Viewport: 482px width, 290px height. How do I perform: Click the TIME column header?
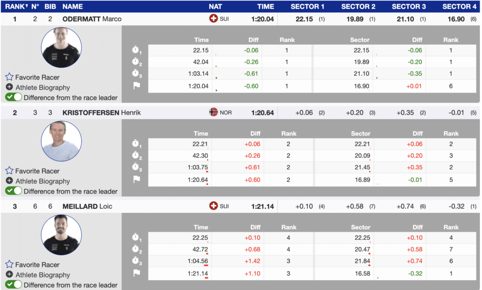point(265,7)
